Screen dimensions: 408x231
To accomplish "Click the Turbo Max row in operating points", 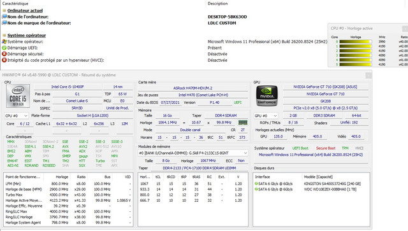I will click(x=68, y=195).
